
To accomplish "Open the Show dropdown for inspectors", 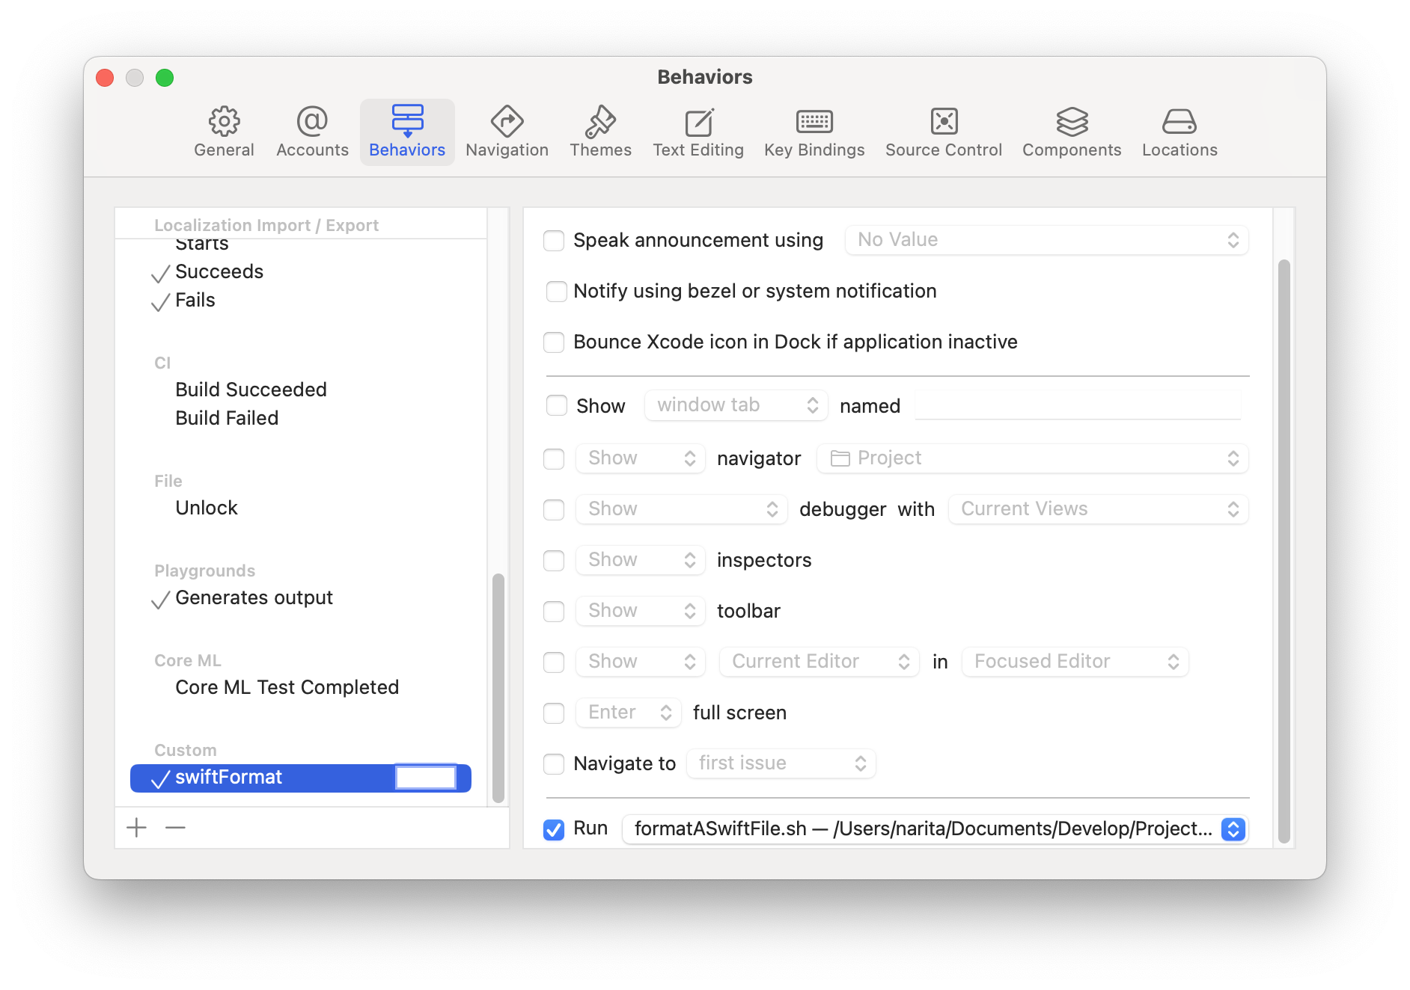I will point(641,560).
